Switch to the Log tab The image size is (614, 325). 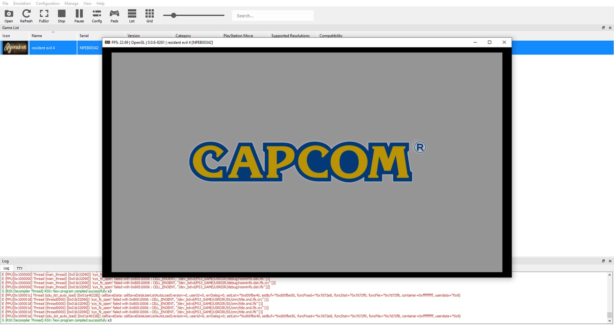[x=7, y=268]
